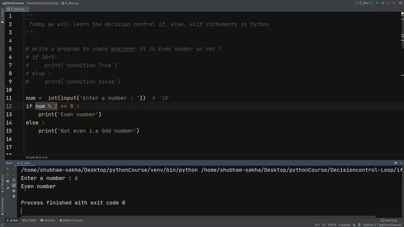404x227 pixels.
Task: Click line number 11 in the gutter
Action: coord(9,98)
